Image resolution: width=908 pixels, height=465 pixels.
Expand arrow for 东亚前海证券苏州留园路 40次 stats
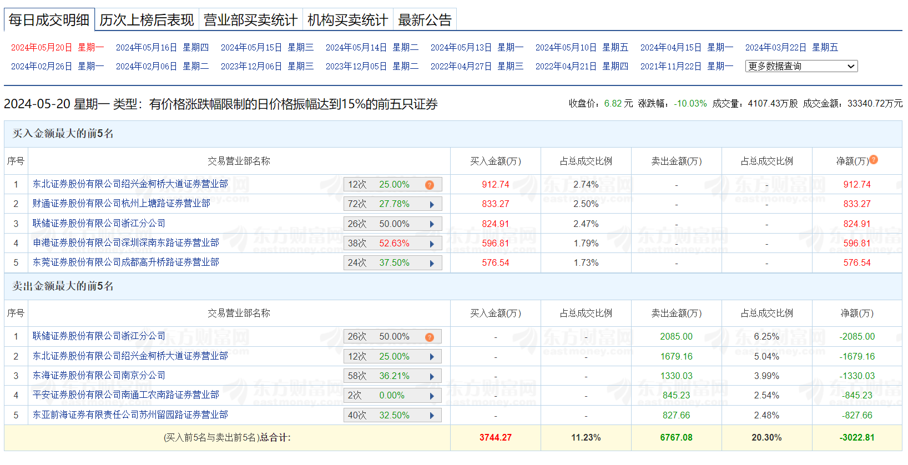432,416
